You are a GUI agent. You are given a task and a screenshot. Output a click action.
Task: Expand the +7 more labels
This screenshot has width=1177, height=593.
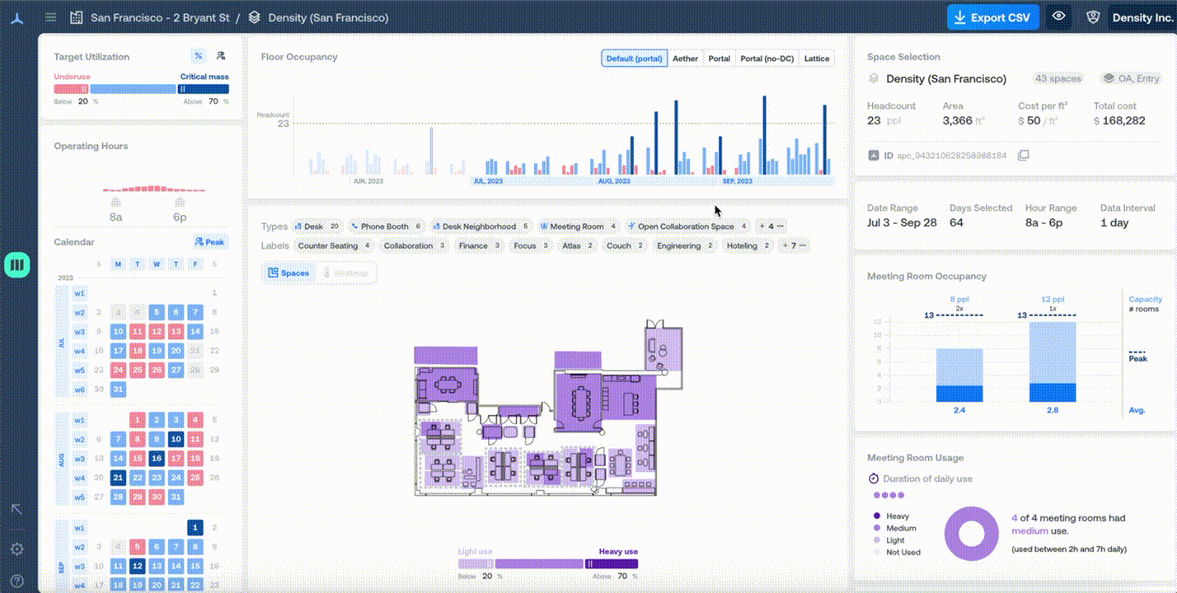coord(794,245)
